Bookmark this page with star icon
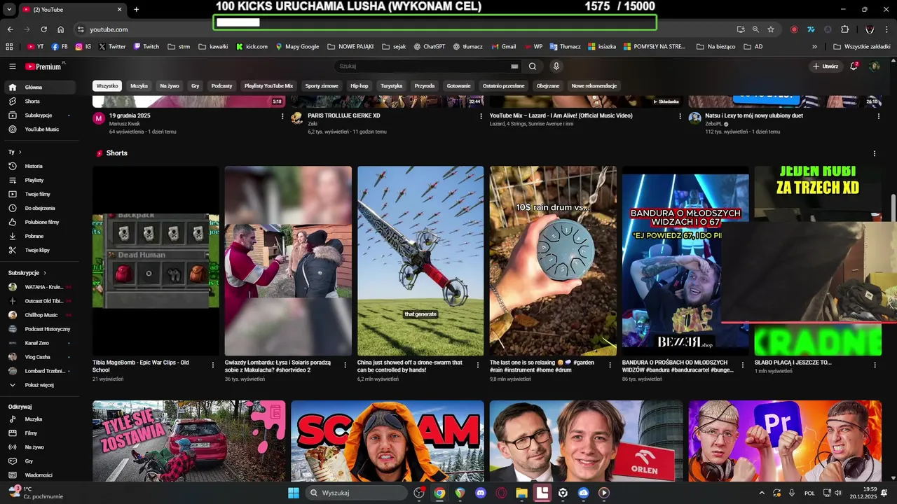 771,29
